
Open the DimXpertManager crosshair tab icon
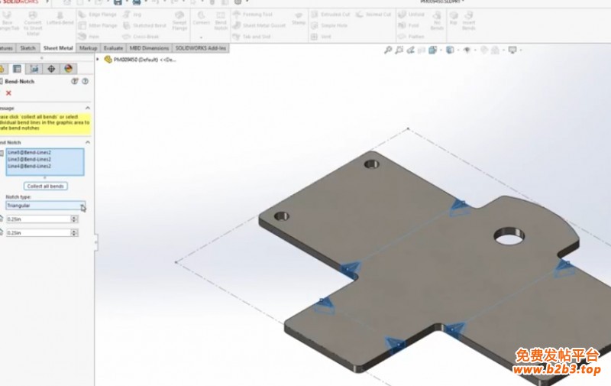click(51, 69)
